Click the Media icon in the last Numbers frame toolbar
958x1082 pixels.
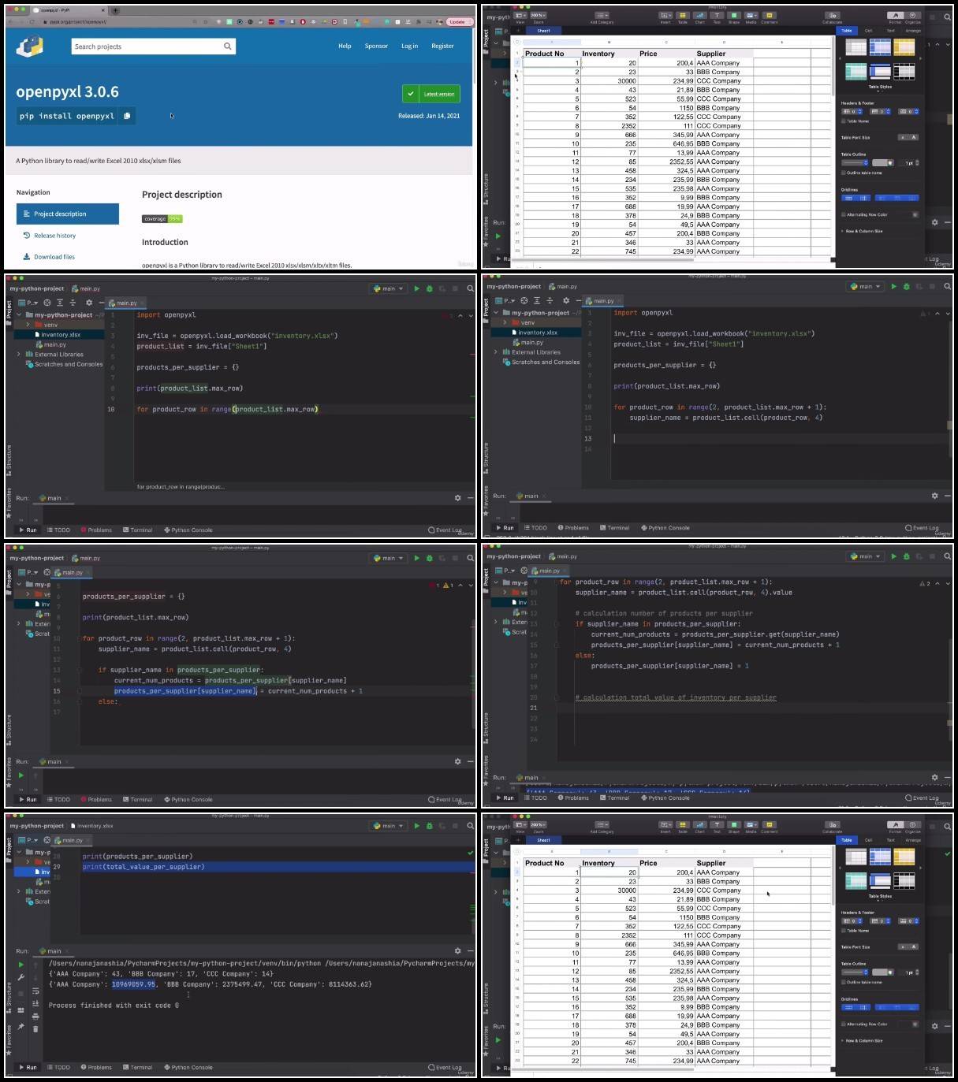pos(751,827)
